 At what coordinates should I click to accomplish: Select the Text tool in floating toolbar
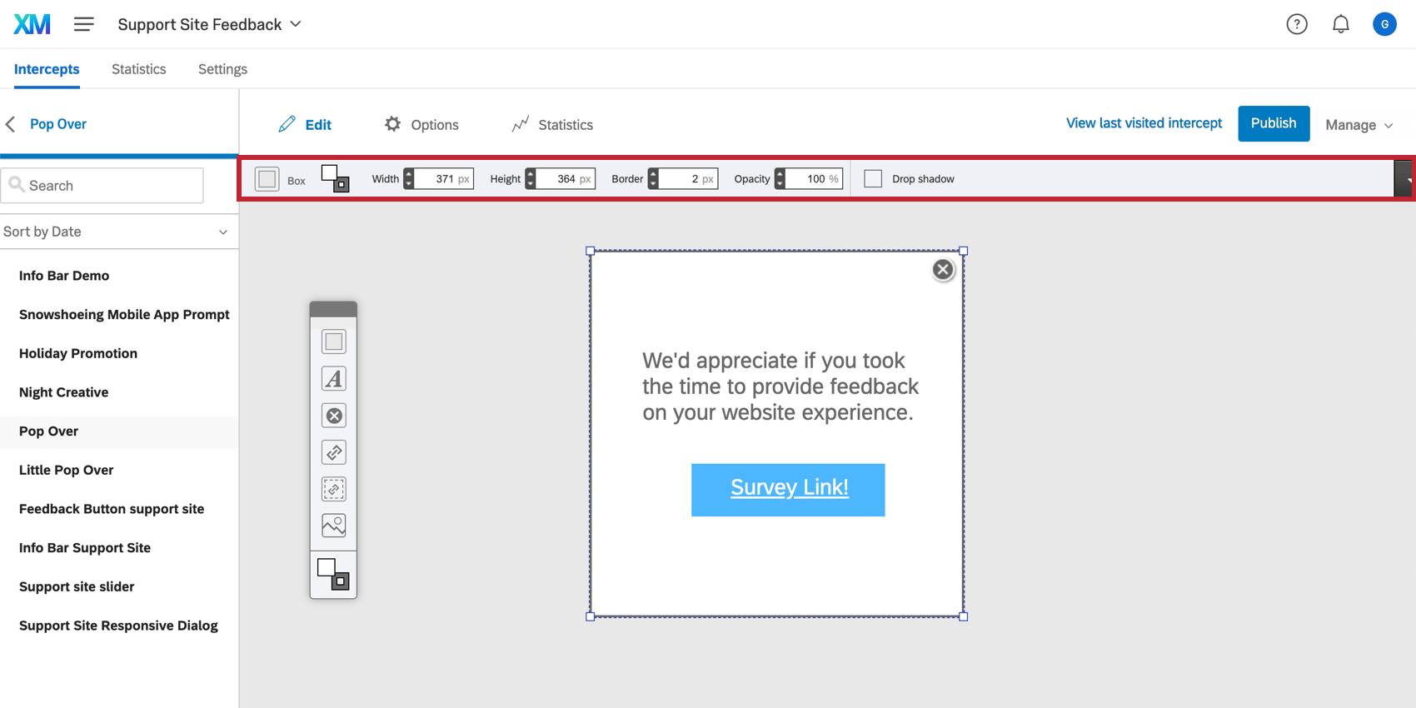(334, 379)
